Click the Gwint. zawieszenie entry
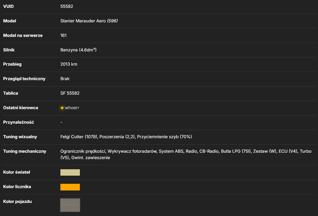The height and width of the screenshot is (216, 318). tap(91, 157)
